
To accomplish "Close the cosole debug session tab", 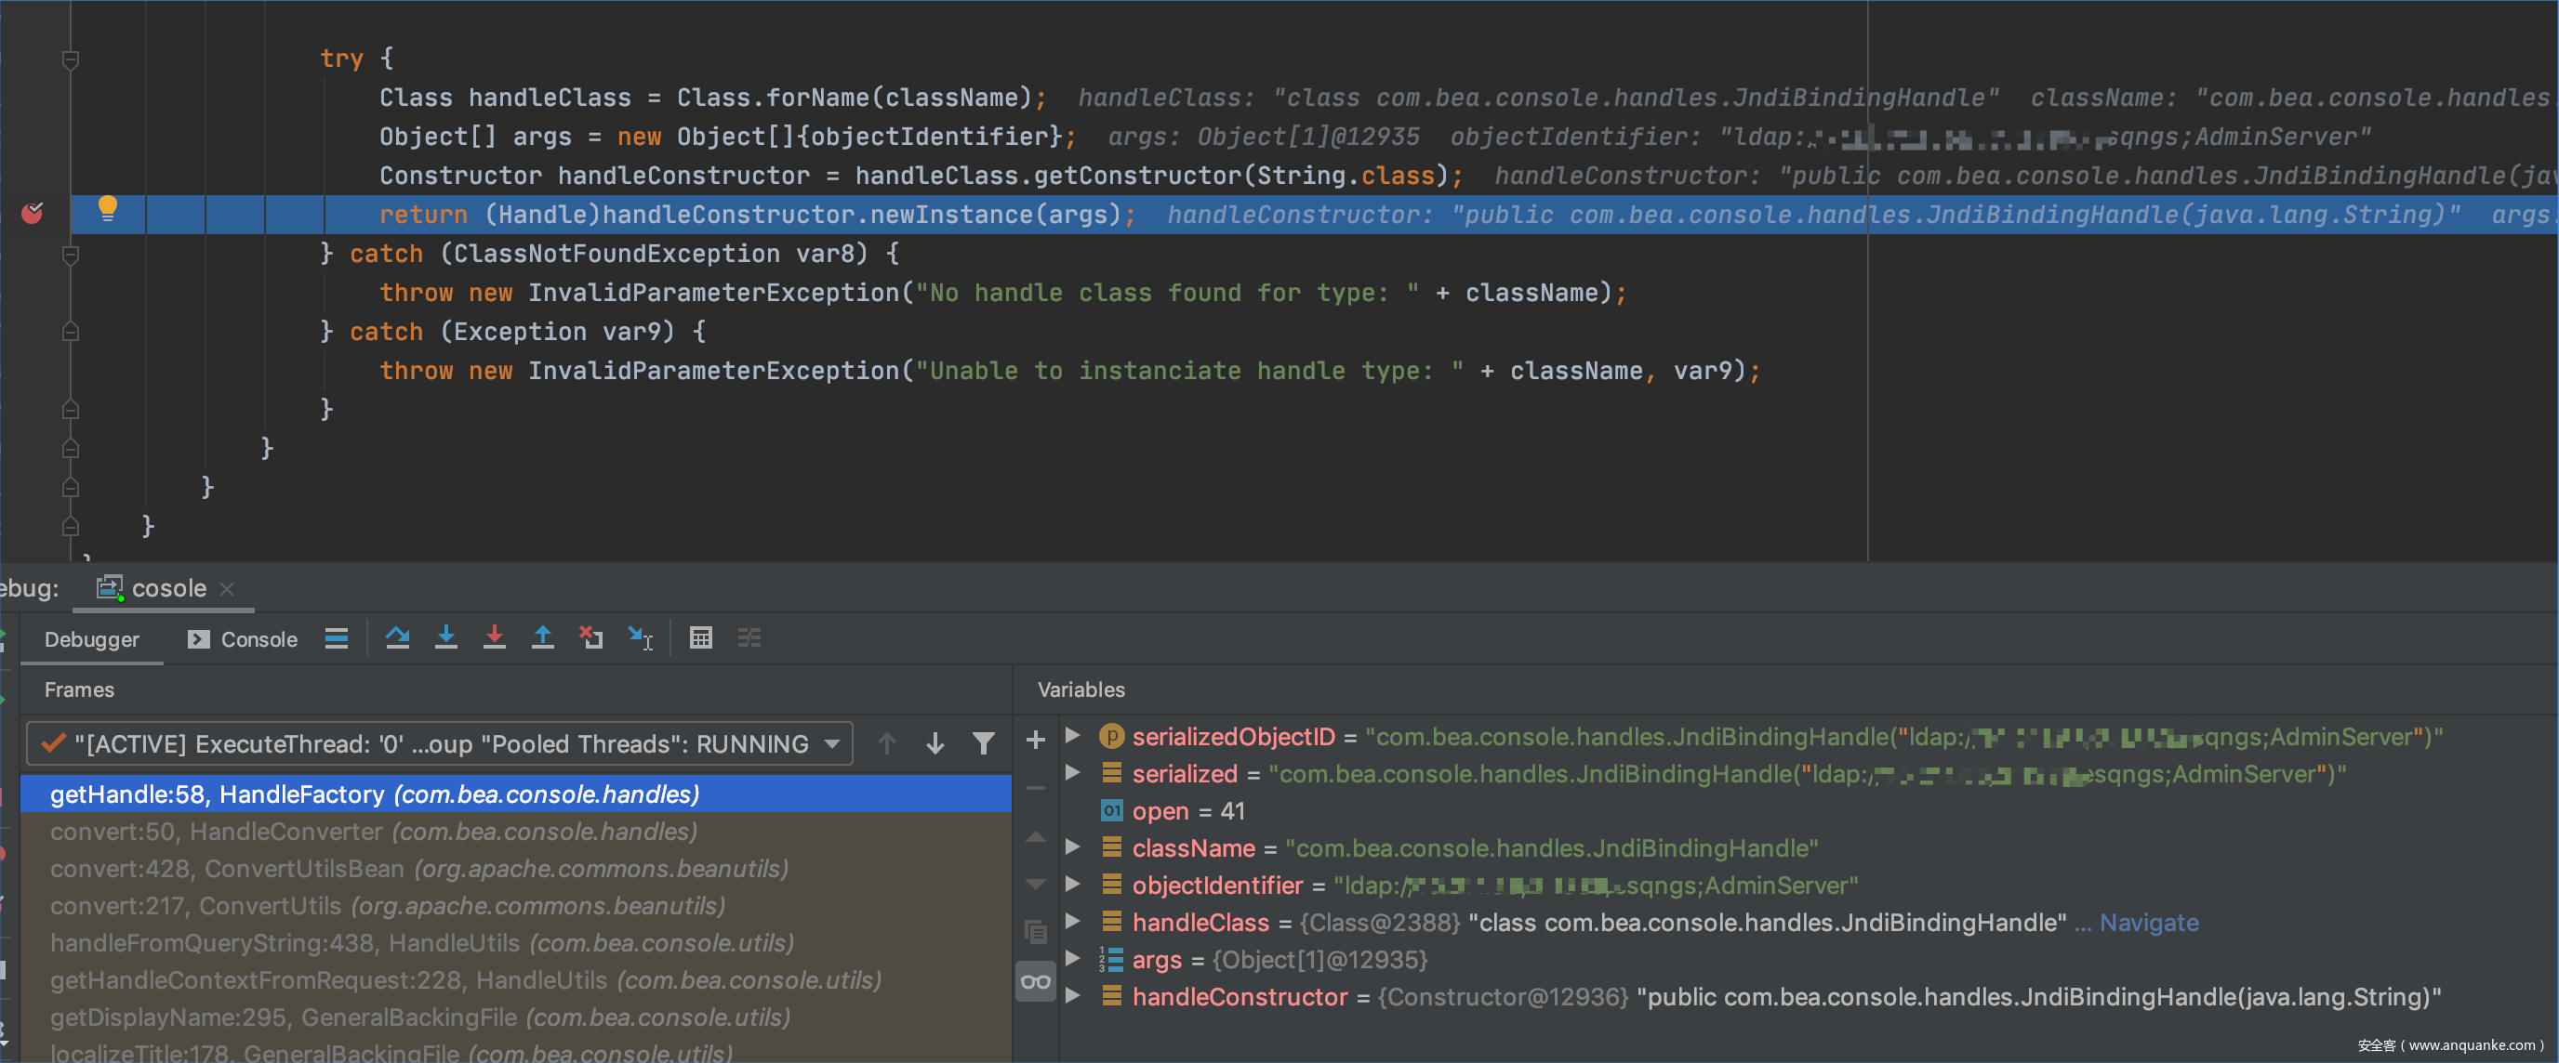I will coord(227,588).
